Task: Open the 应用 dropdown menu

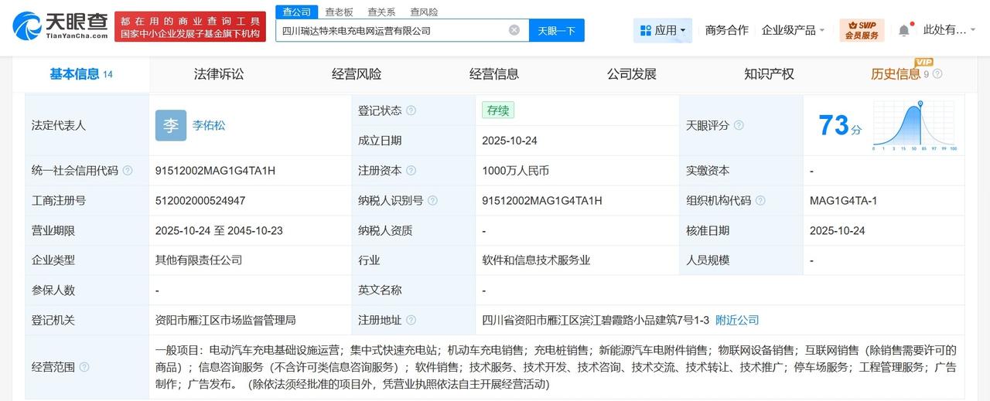Action: 663,30
